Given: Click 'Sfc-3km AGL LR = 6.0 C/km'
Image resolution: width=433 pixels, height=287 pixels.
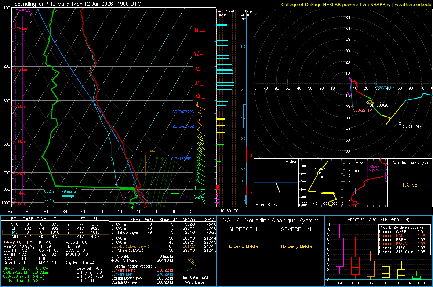Looking at the screenshot, I should tap(28, 269).
